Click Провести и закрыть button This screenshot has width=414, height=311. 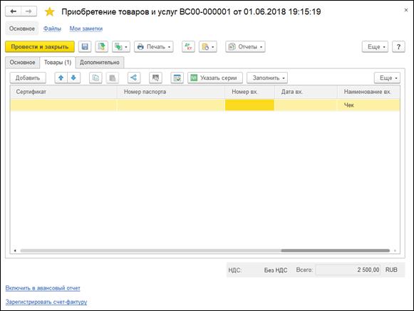coord(40,47)
